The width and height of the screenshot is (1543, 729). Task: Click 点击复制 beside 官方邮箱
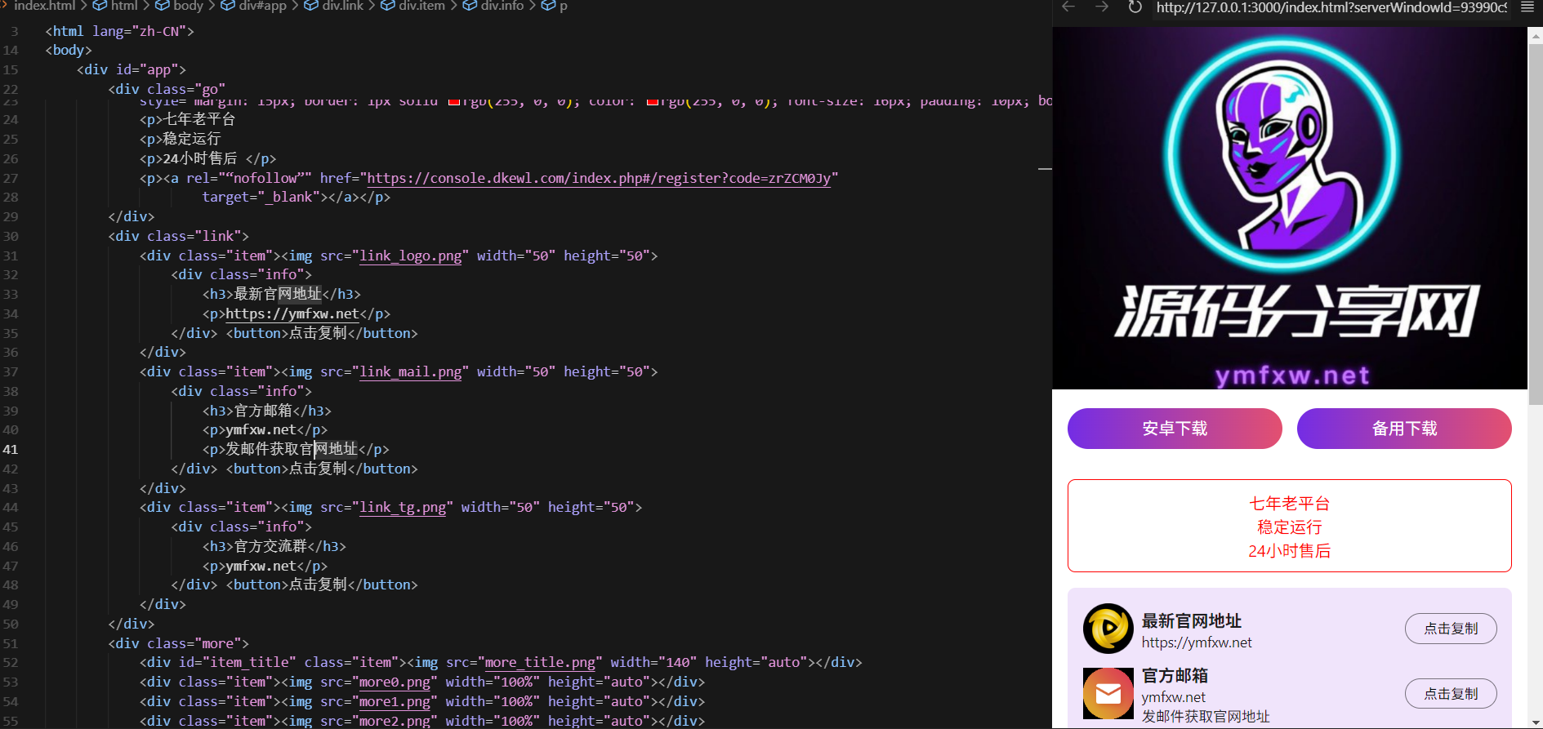coord(1450,694)
